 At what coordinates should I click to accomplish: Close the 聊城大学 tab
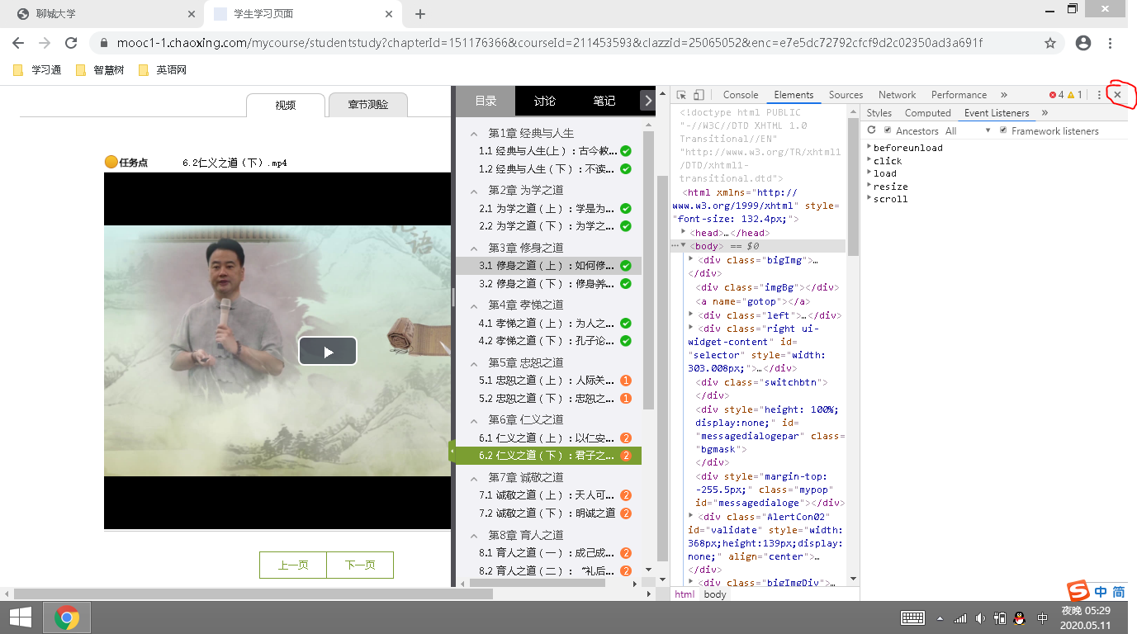[192, 14]
